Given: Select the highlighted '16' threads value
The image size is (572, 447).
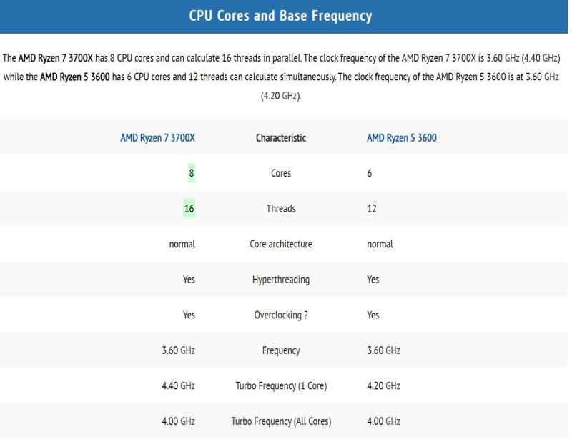Looking at the screenshot, I should tap(189, 208).
